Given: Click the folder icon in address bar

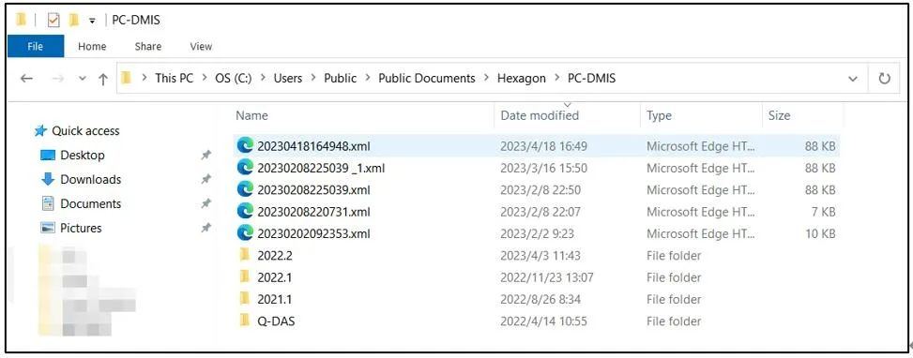Looking at the screenshot, I should 127,78.
